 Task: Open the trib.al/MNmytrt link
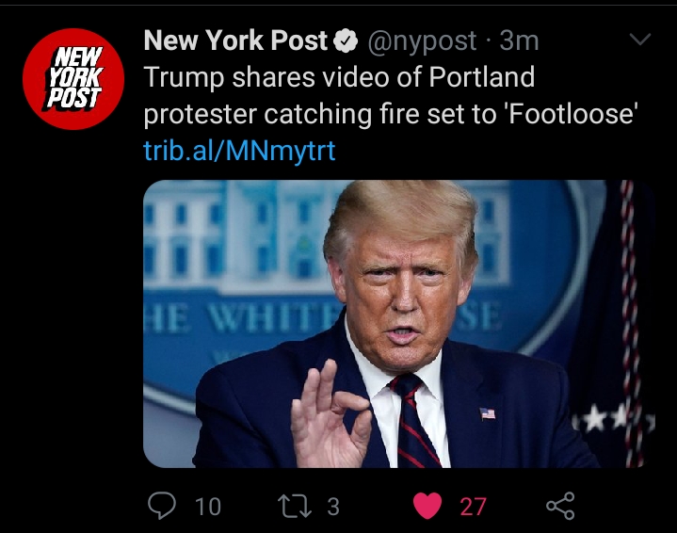pyautogui.click(x=239, y=151)
